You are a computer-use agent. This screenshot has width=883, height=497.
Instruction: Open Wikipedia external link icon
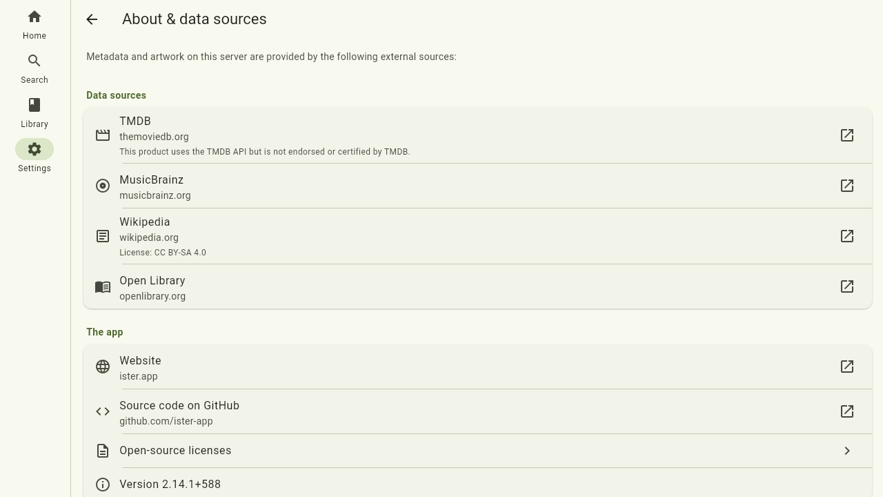click(847, 236)
